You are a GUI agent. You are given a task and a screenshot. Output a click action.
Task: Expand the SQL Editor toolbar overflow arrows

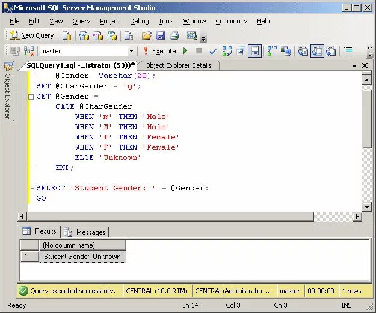(x=370, y=51)
